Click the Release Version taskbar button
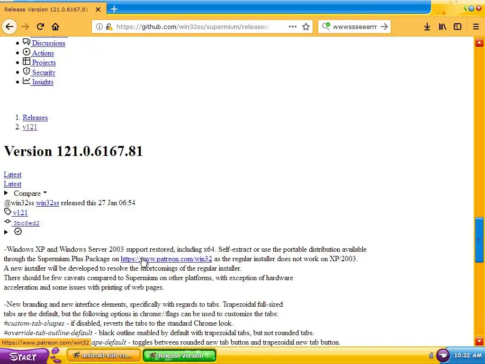 (x=180, y=355)
